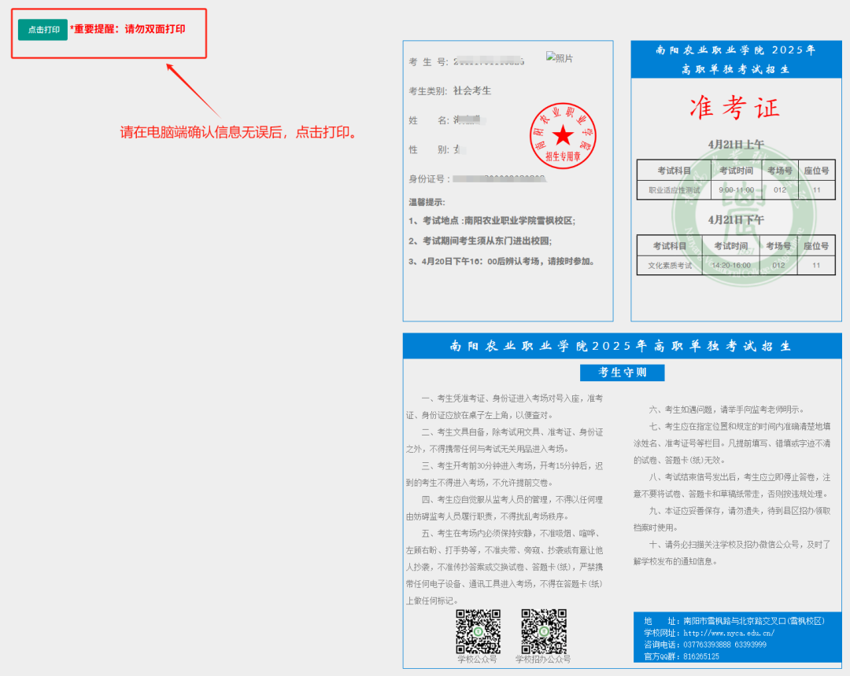Viewport: 850px width, 676px height.
Task: Select the 文化素质考试 exam subject cell
Action: pyautogui.click(x=668, y=264)
